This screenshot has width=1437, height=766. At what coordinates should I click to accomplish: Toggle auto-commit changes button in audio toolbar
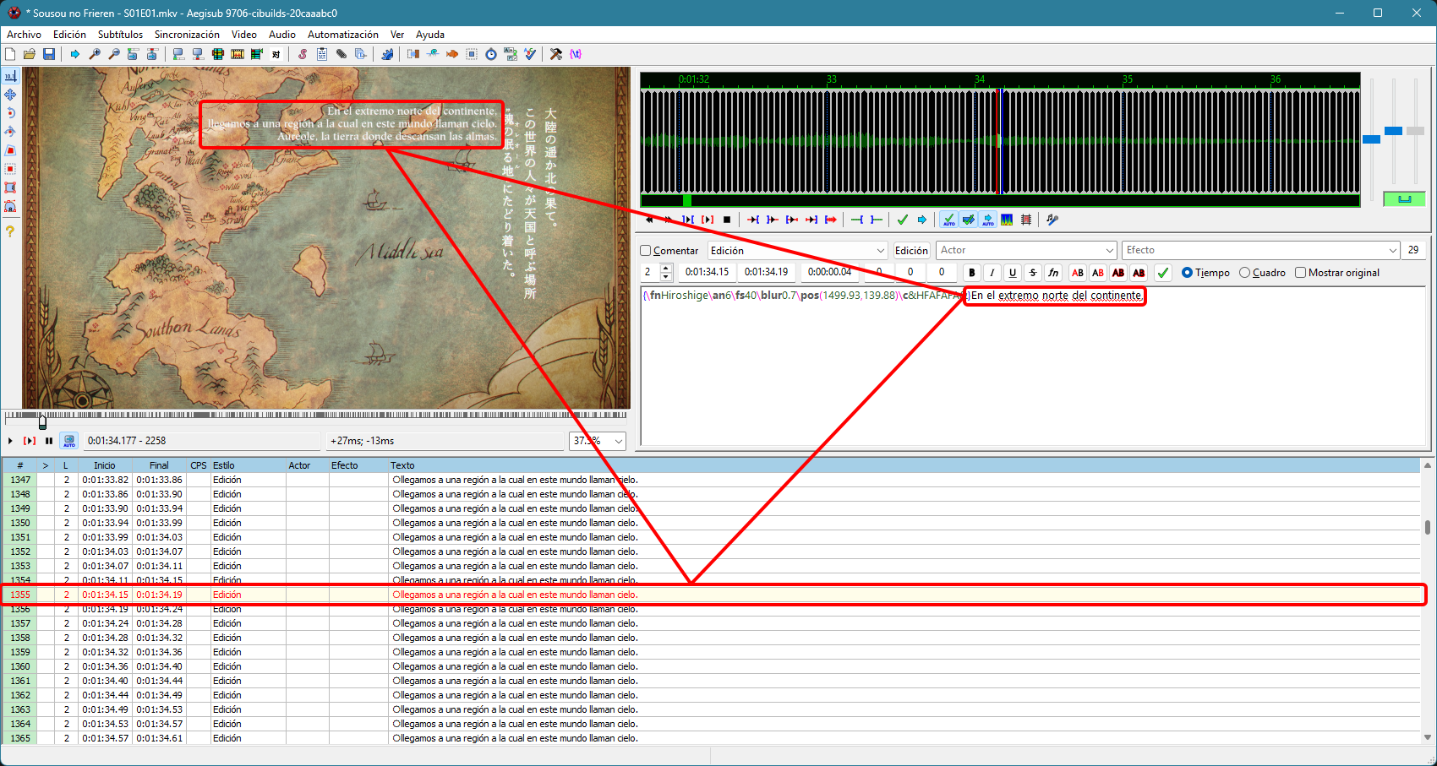(x=949, y=220)
